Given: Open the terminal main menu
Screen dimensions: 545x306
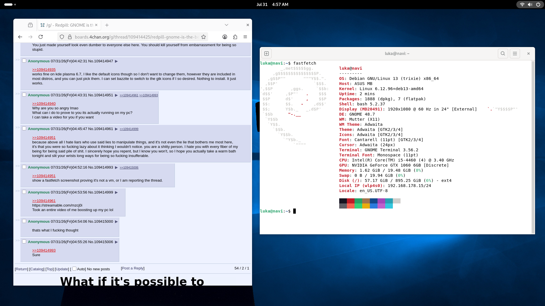Looking at the screenshot, I should (515, 54).
